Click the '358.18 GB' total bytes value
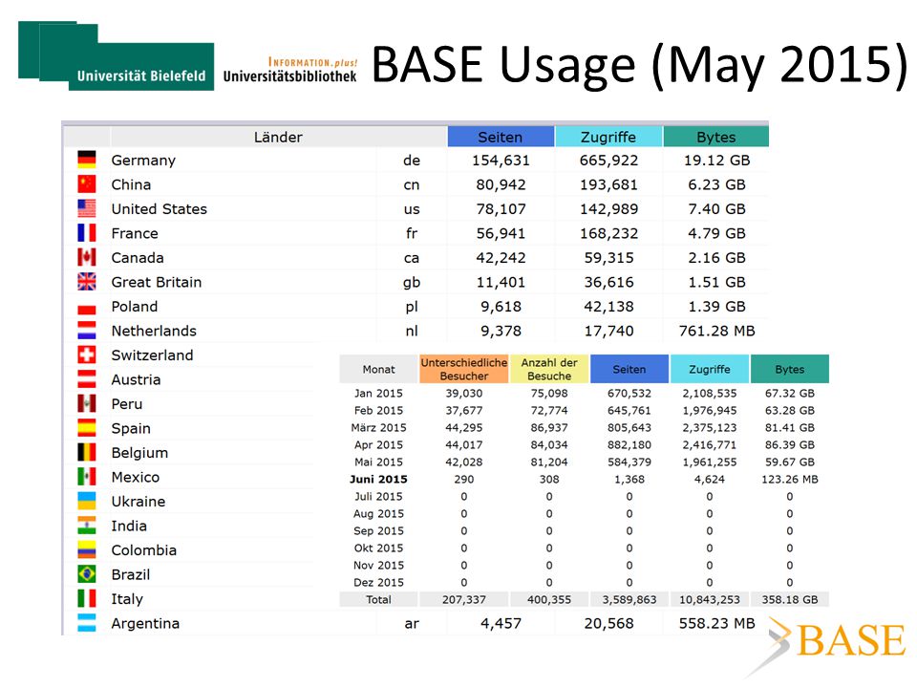917x688 pixels. pos(790,600)
